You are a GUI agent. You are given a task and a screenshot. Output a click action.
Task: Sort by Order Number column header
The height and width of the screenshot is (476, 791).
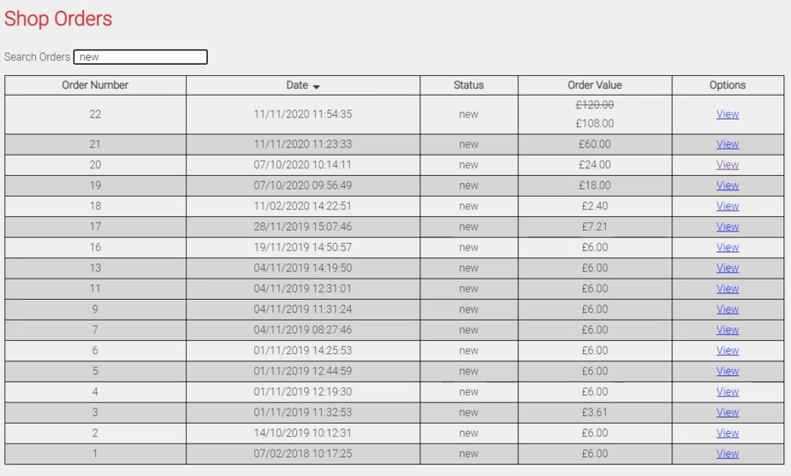(95, 85)
